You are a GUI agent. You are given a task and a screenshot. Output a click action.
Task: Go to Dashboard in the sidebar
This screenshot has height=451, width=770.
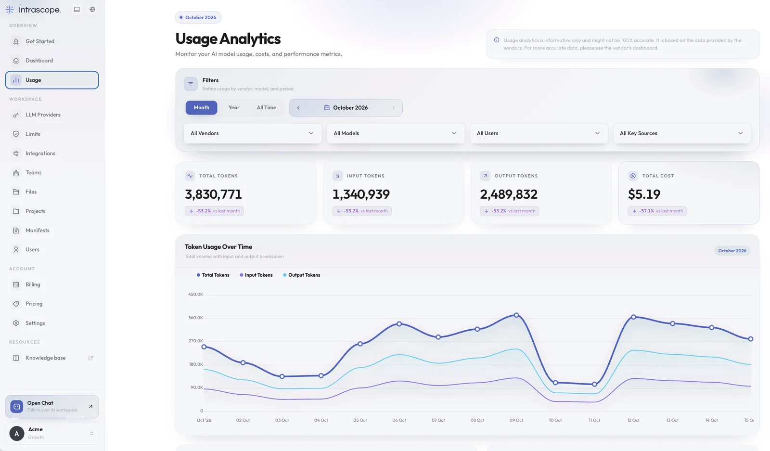[52, 61]
